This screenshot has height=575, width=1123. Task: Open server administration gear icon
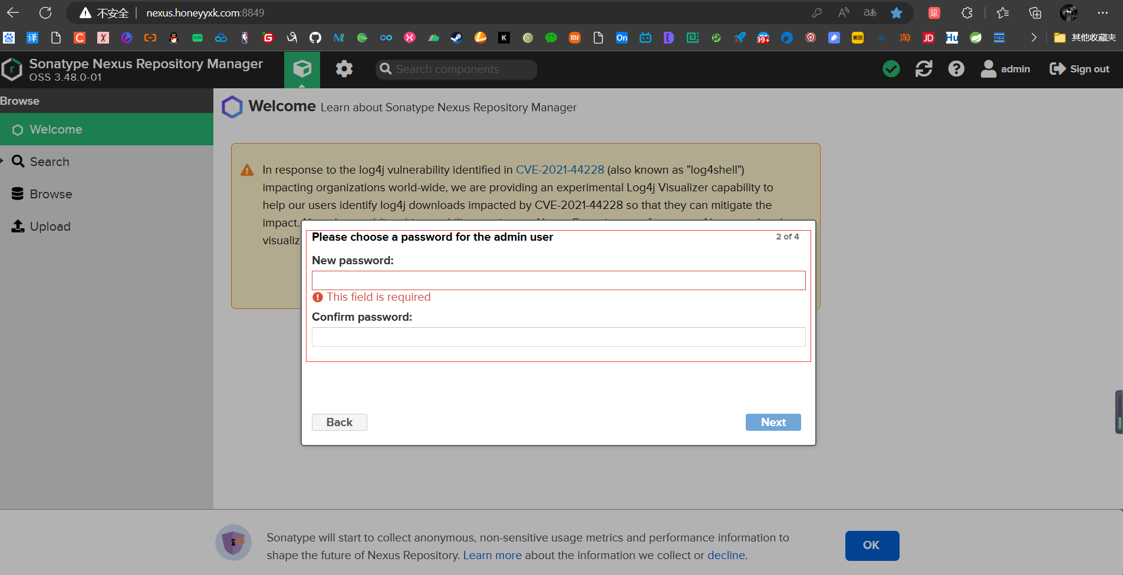[344, 69]
